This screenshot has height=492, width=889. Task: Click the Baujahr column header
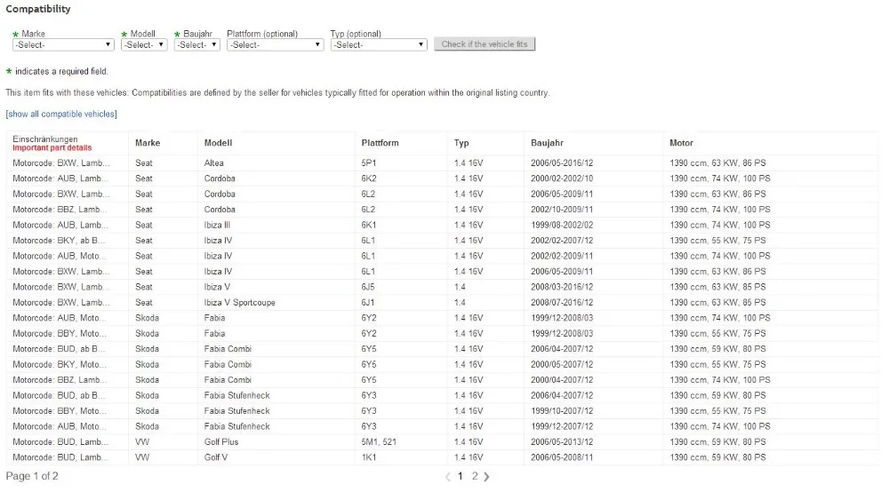(547, 143)
